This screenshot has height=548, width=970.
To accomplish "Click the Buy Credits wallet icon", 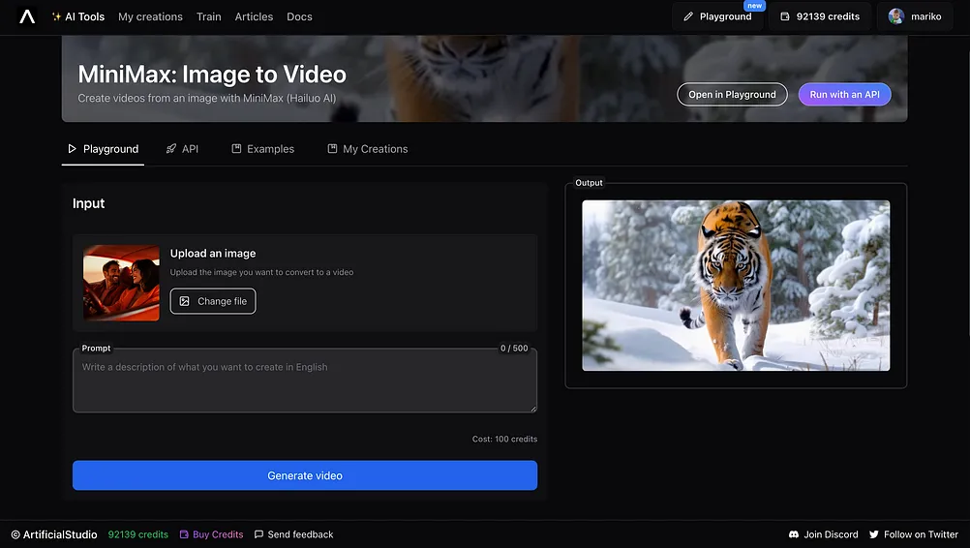I will [x=184, y=534].
